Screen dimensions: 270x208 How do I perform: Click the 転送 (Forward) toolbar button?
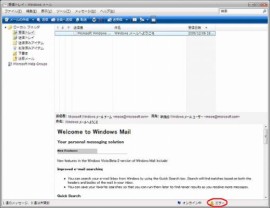point(81,20)
